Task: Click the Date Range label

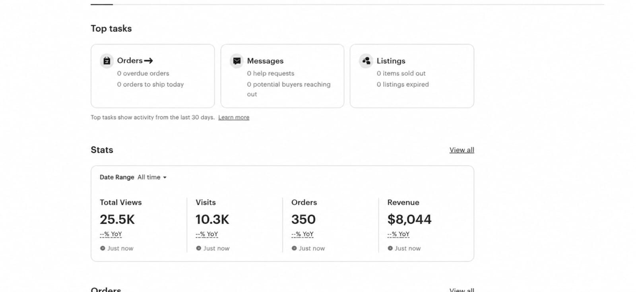Action: [x=117, y=177]
